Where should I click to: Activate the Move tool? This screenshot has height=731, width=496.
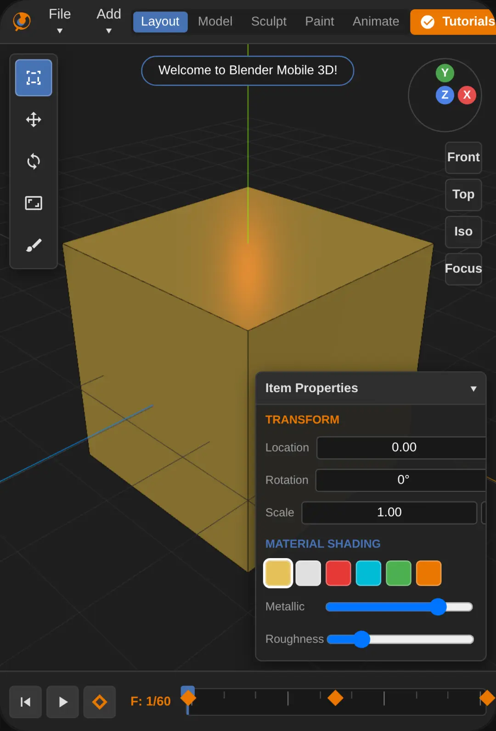34,120
